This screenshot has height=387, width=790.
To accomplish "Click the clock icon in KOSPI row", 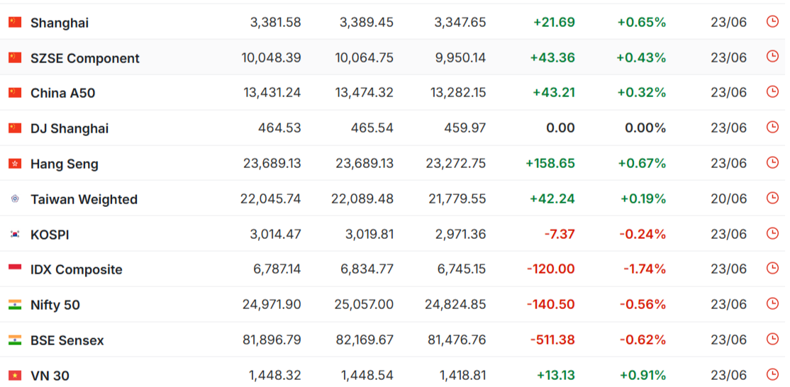I will [x=772, y=233].
